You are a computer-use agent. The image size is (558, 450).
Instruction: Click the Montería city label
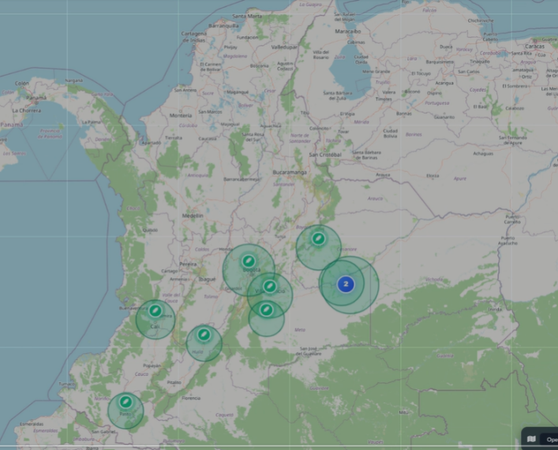pos(181,115)
